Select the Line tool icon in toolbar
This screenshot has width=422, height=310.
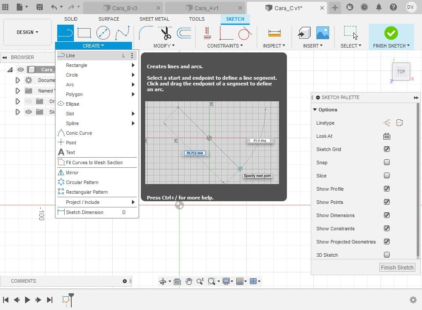click(x=66, y=33)
